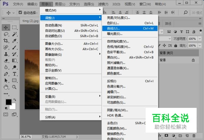Select the Path Selection tool
This screenshot has width=204, height=140.
pyautogui.click(x=6, y=80)
